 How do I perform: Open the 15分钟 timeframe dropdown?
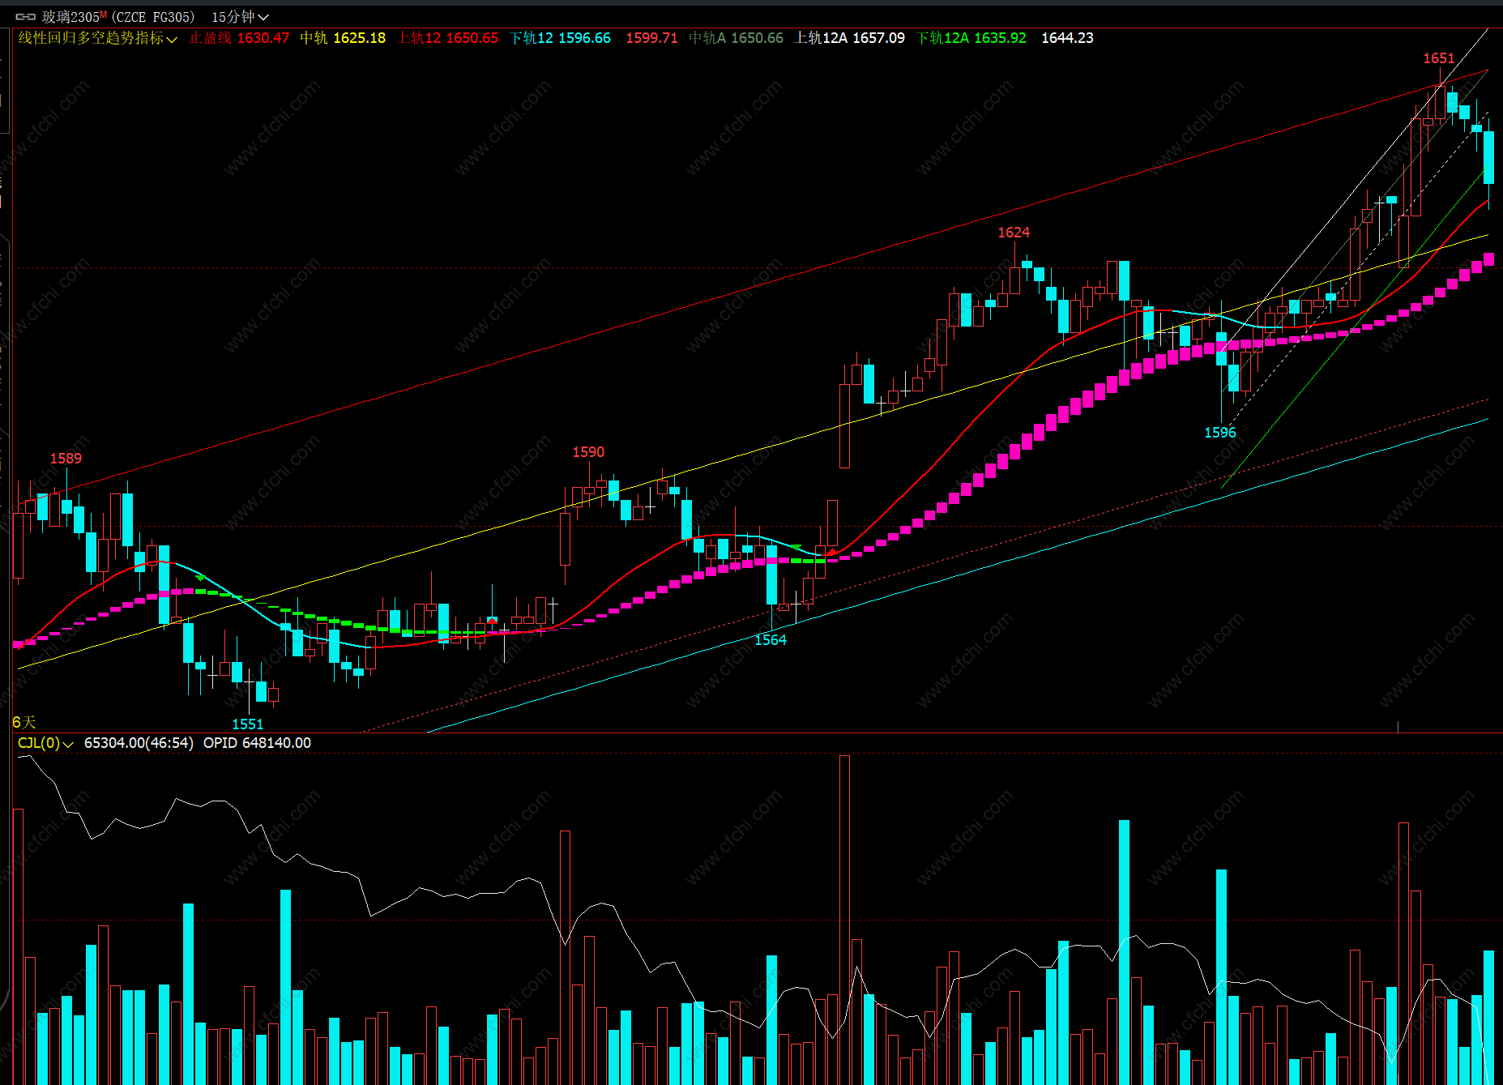point(240,17)
